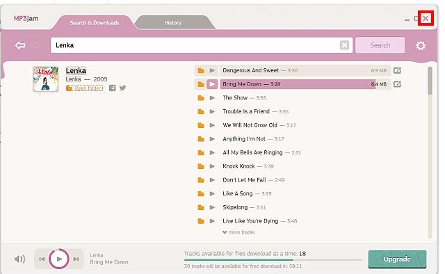Open Dangerous And Sweet externally
Viewport: 445px width, 274px height.
coord(397,70)
